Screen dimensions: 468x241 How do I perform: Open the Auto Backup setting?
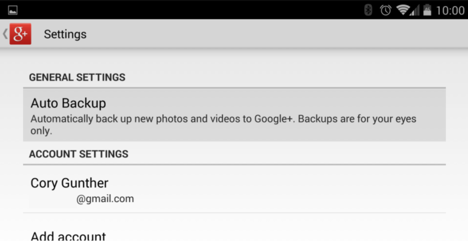[x=68, y=103]
